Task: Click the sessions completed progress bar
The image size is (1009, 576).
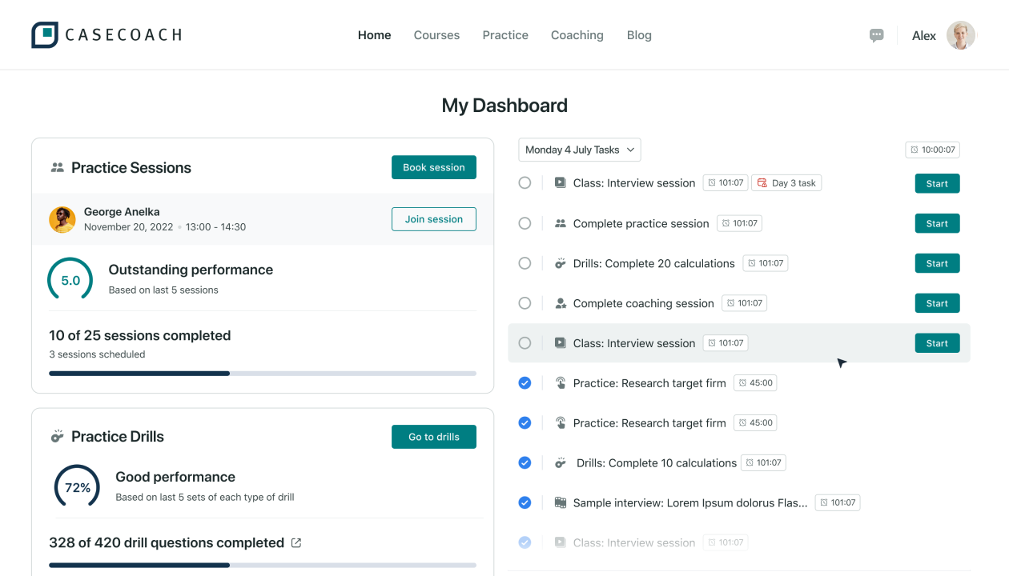Action: pyautogui.click(x=262, y=374)
